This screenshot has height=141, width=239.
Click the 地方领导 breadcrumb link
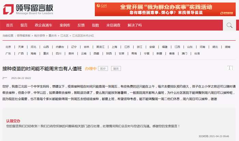[40, 36]
